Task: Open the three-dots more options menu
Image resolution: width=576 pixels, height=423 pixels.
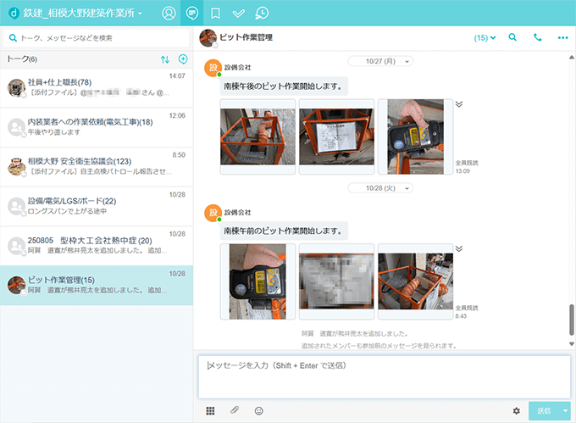Action: coord(562,37)
